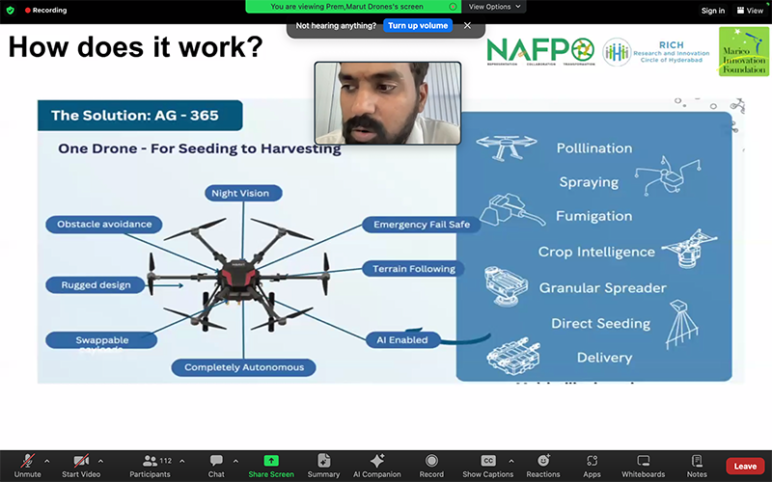Open the Chat panel
The image size is (772, 482).
[x=216, y=465]
